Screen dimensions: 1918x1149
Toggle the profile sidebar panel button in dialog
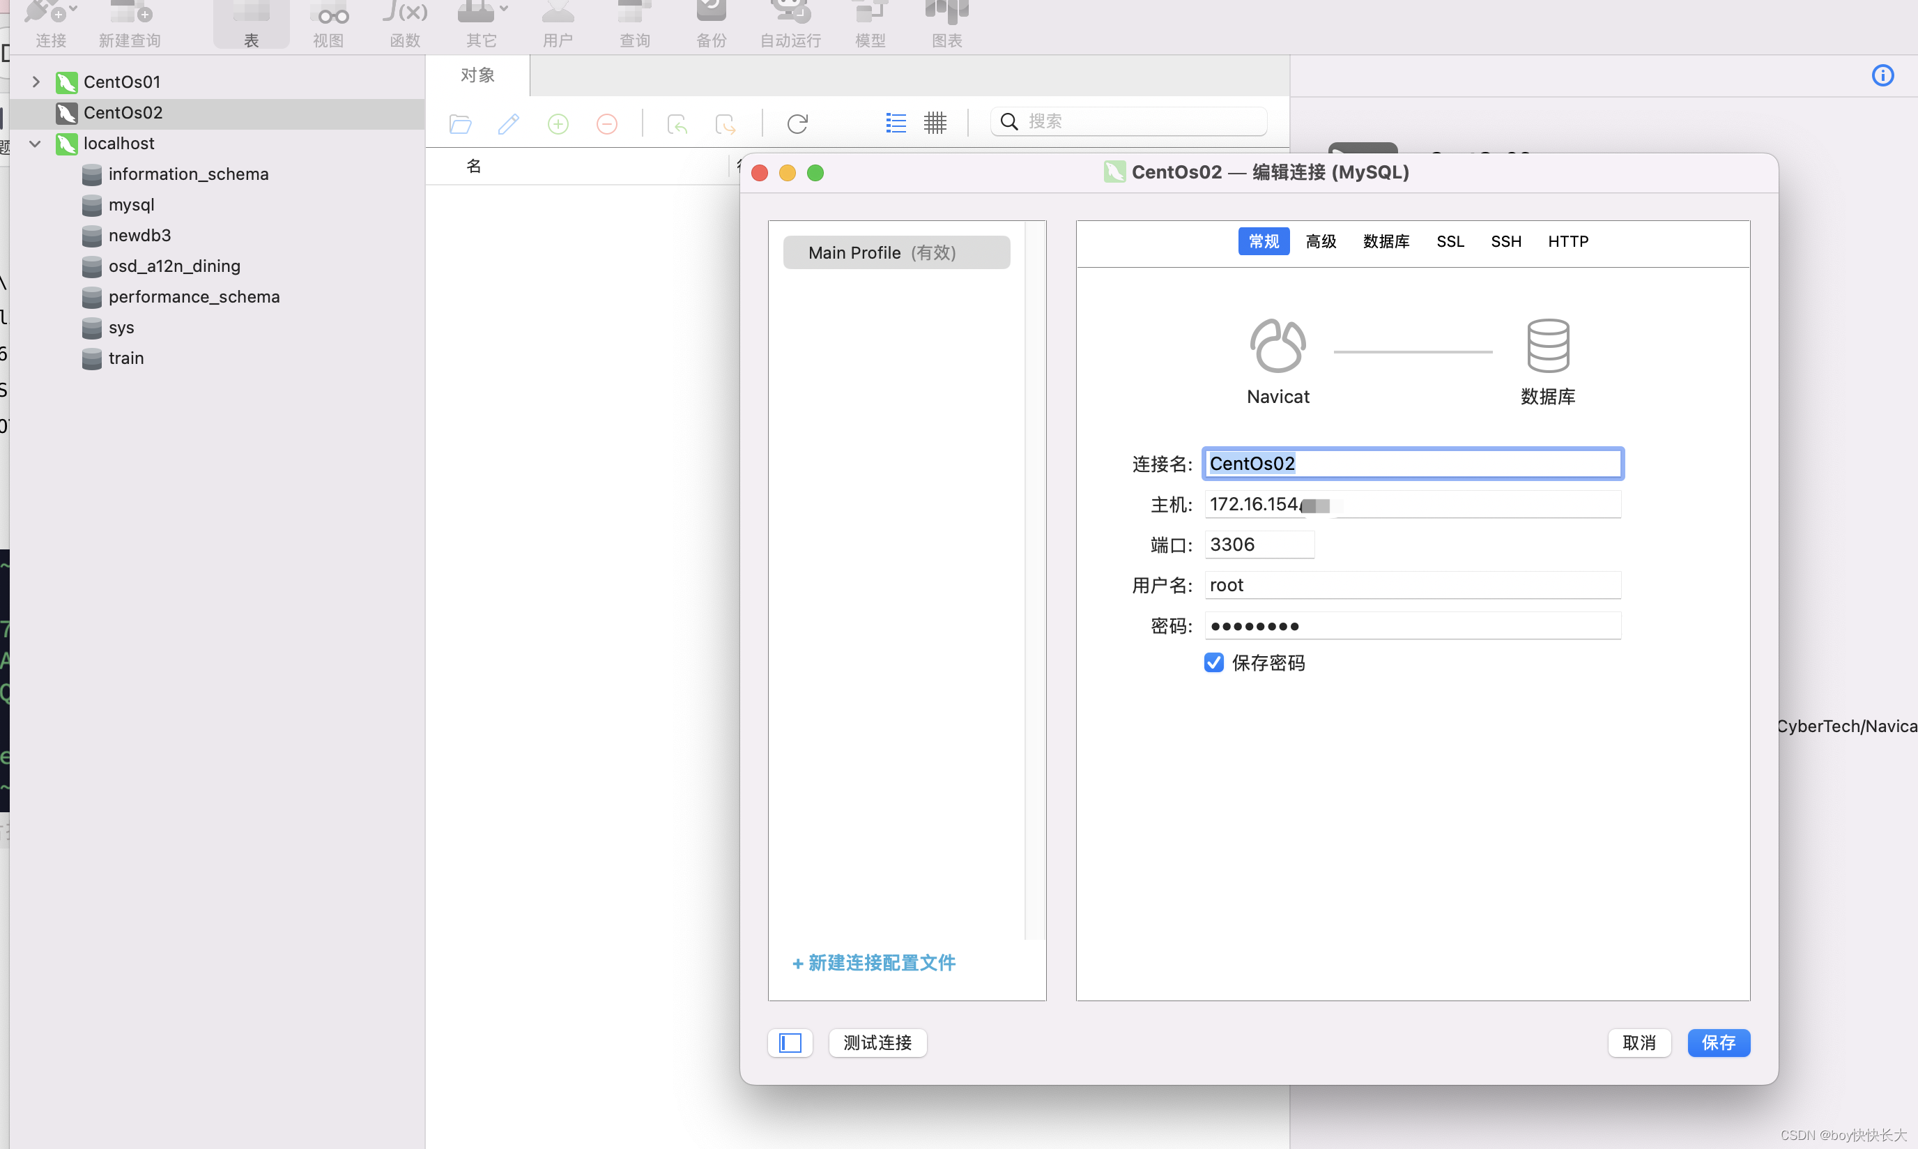(790, 1043)
